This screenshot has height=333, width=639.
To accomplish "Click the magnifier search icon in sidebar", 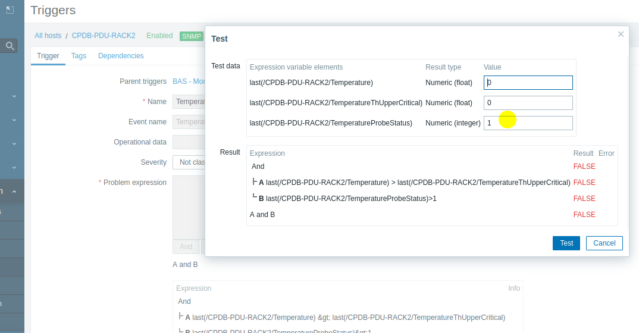I will 10,46.
